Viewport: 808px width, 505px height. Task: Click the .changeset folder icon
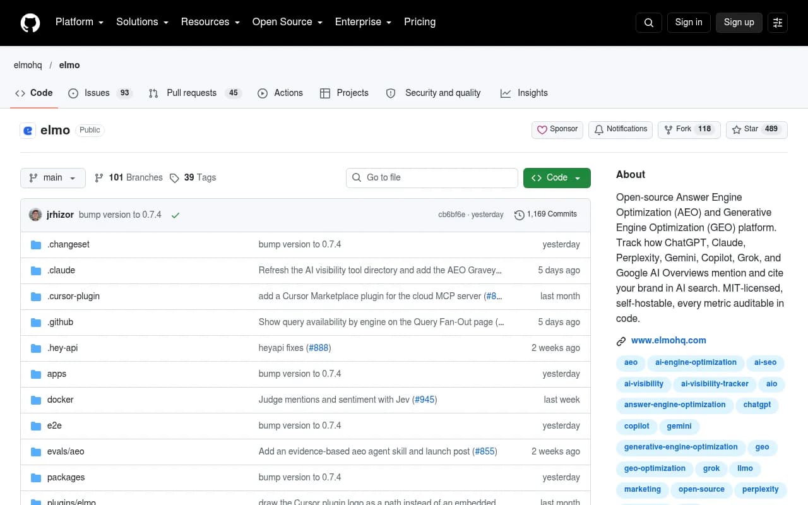pos(36,244)
